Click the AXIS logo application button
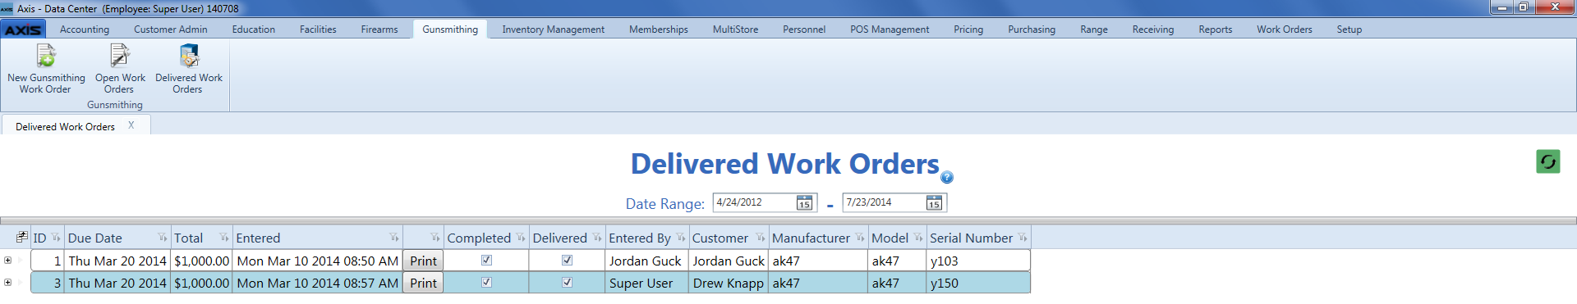 coord(23,29)
